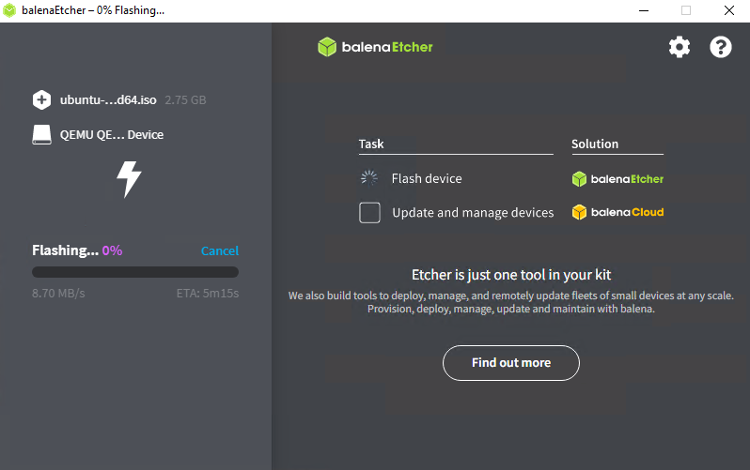Click the balenaEtcher logo in header
750x470 pixels.
click(x=375, y=47)
